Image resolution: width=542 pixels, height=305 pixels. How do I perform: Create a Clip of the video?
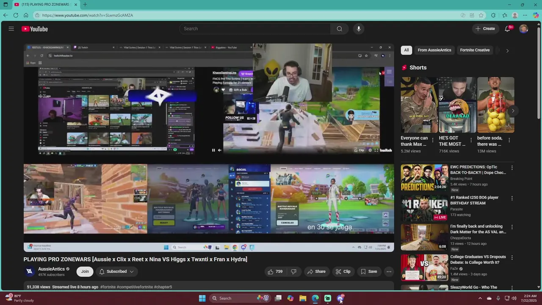coord(343,272)
